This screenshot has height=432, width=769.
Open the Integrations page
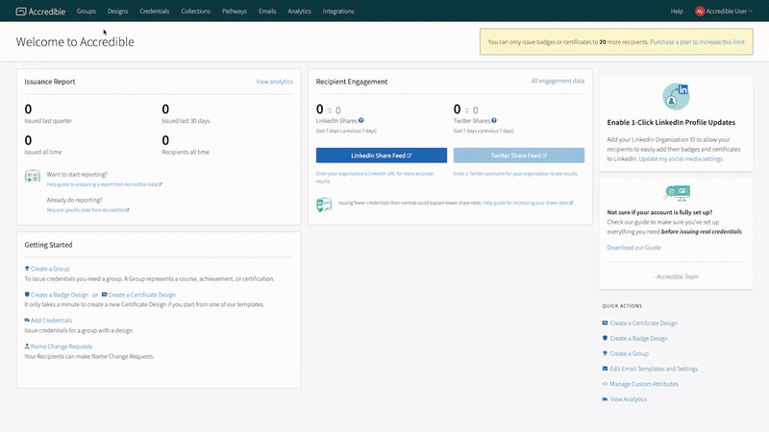[x=338, y=12]
